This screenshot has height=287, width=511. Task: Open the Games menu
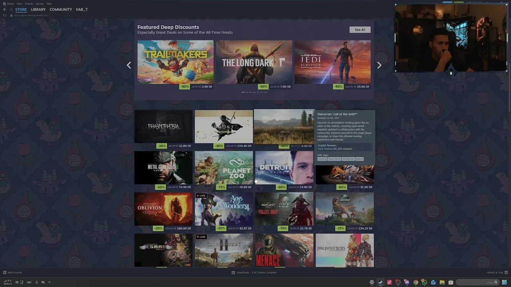40,4
